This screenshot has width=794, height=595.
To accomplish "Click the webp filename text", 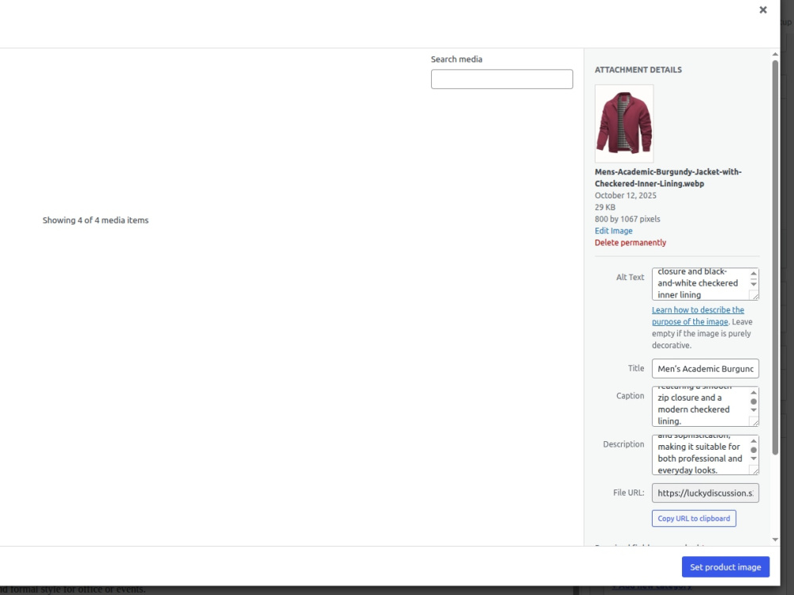I will point(668,178).
